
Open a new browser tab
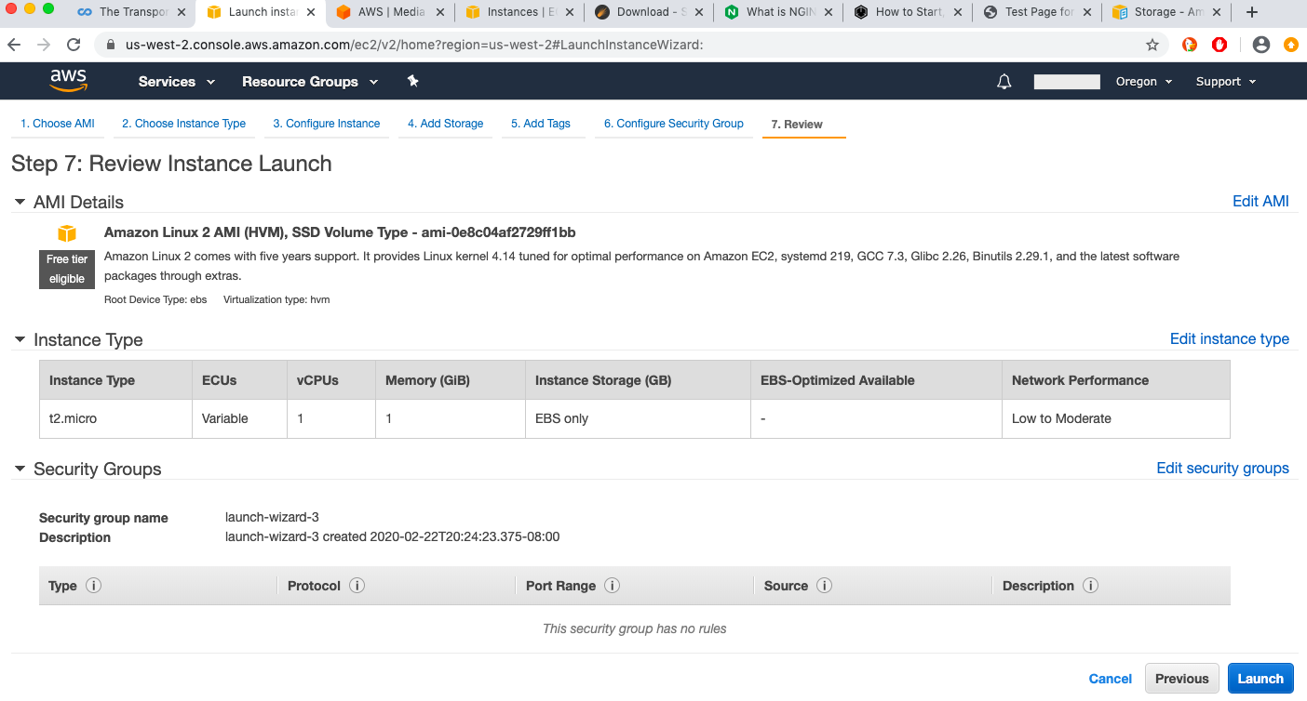pyautogui.click(x=1252, y=12)
